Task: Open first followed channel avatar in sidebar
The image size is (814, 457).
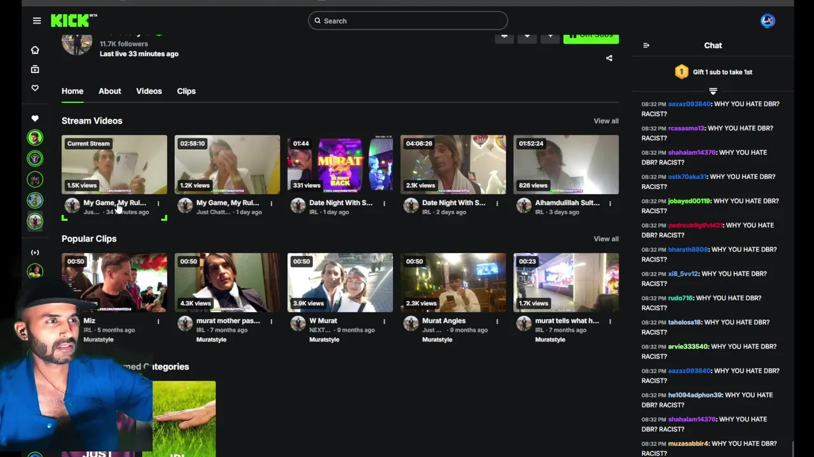Action: click(35, 137)
